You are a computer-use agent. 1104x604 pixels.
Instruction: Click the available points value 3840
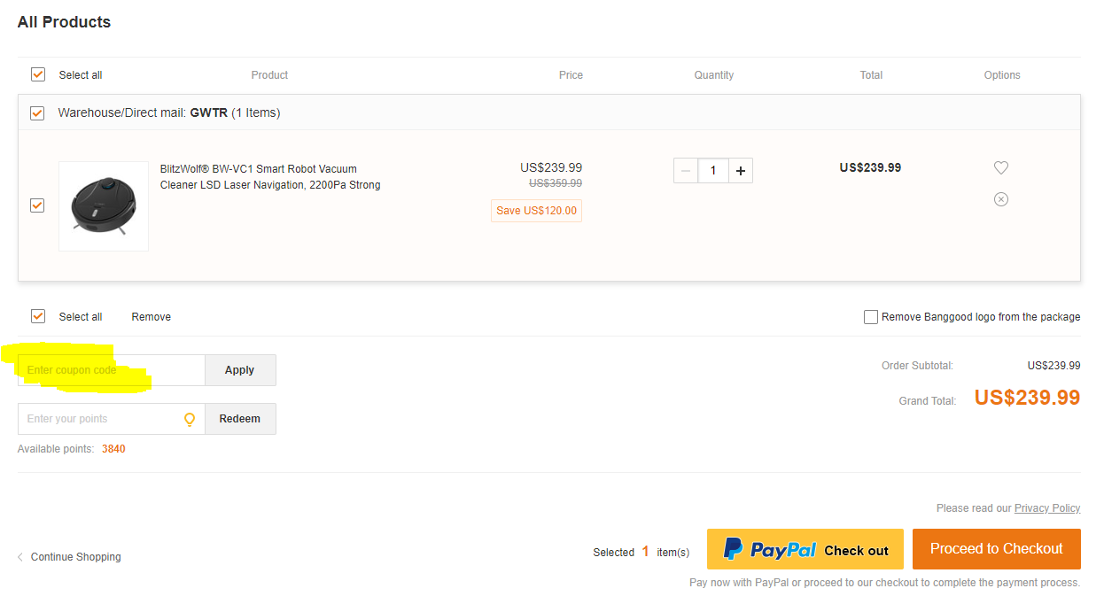[113, 449]
